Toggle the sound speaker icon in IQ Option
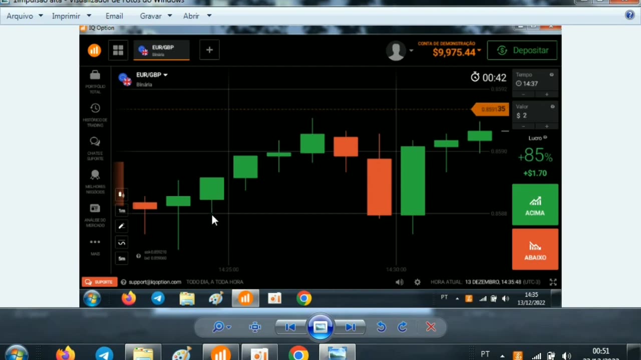 click(399, 282)
